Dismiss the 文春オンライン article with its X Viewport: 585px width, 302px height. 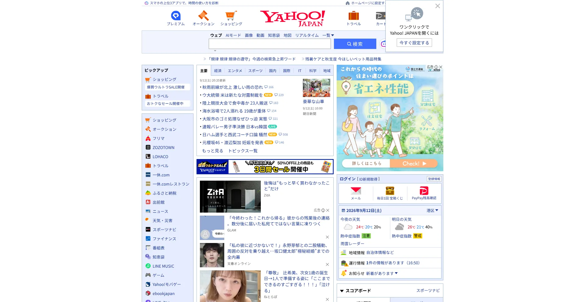[x=327, y=265]
